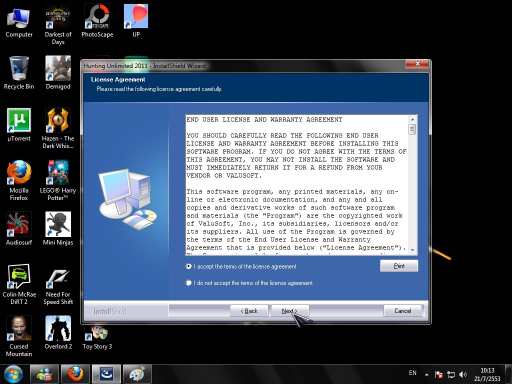This screenshot has height=384, width=512.
Task: Open the Windows Start menu
Action: [x=13, y=374]
